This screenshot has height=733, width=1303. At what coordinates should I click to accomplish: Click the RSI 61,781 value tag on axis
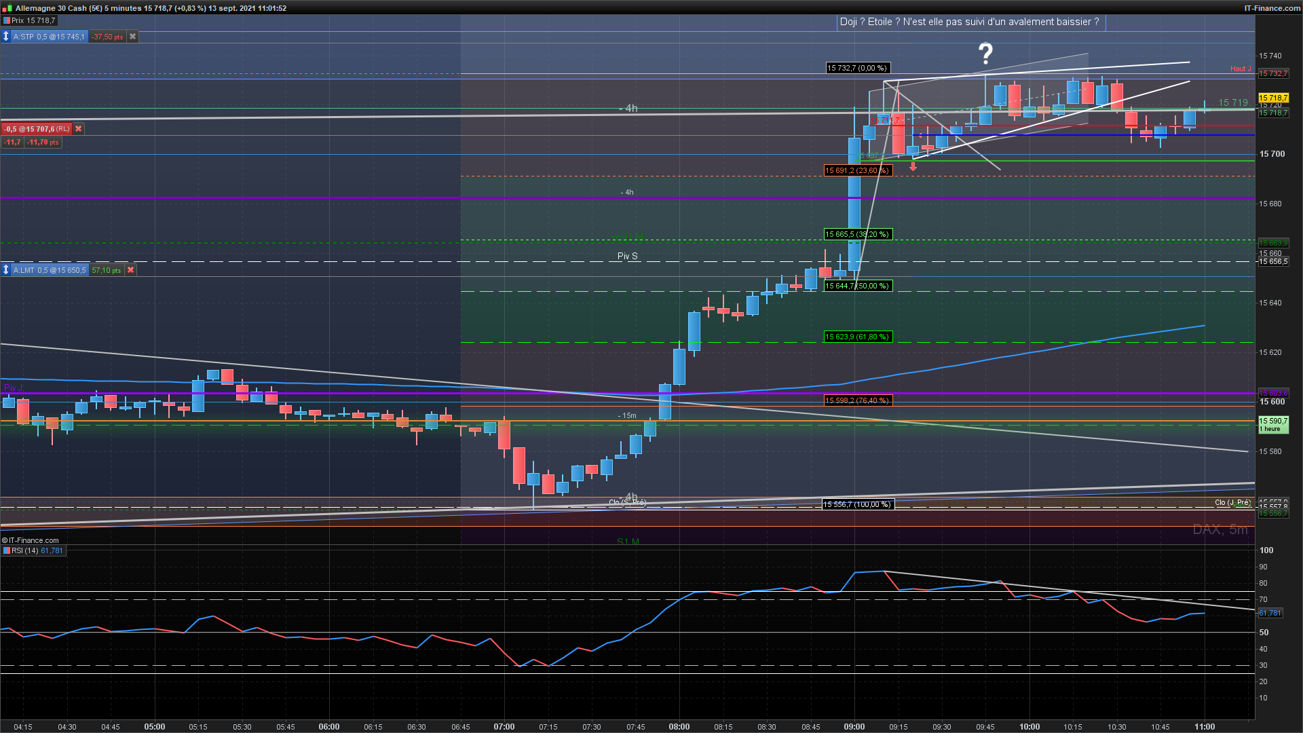1270,613
